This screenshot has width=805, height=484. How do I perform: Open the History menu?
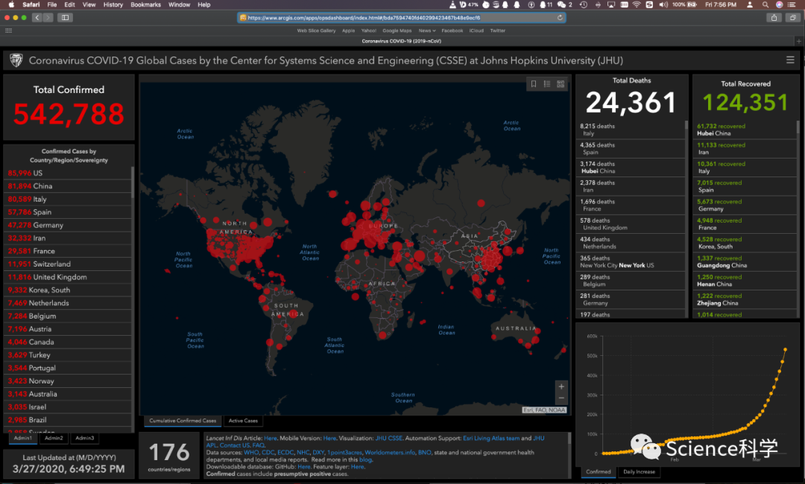pos(113,4)
